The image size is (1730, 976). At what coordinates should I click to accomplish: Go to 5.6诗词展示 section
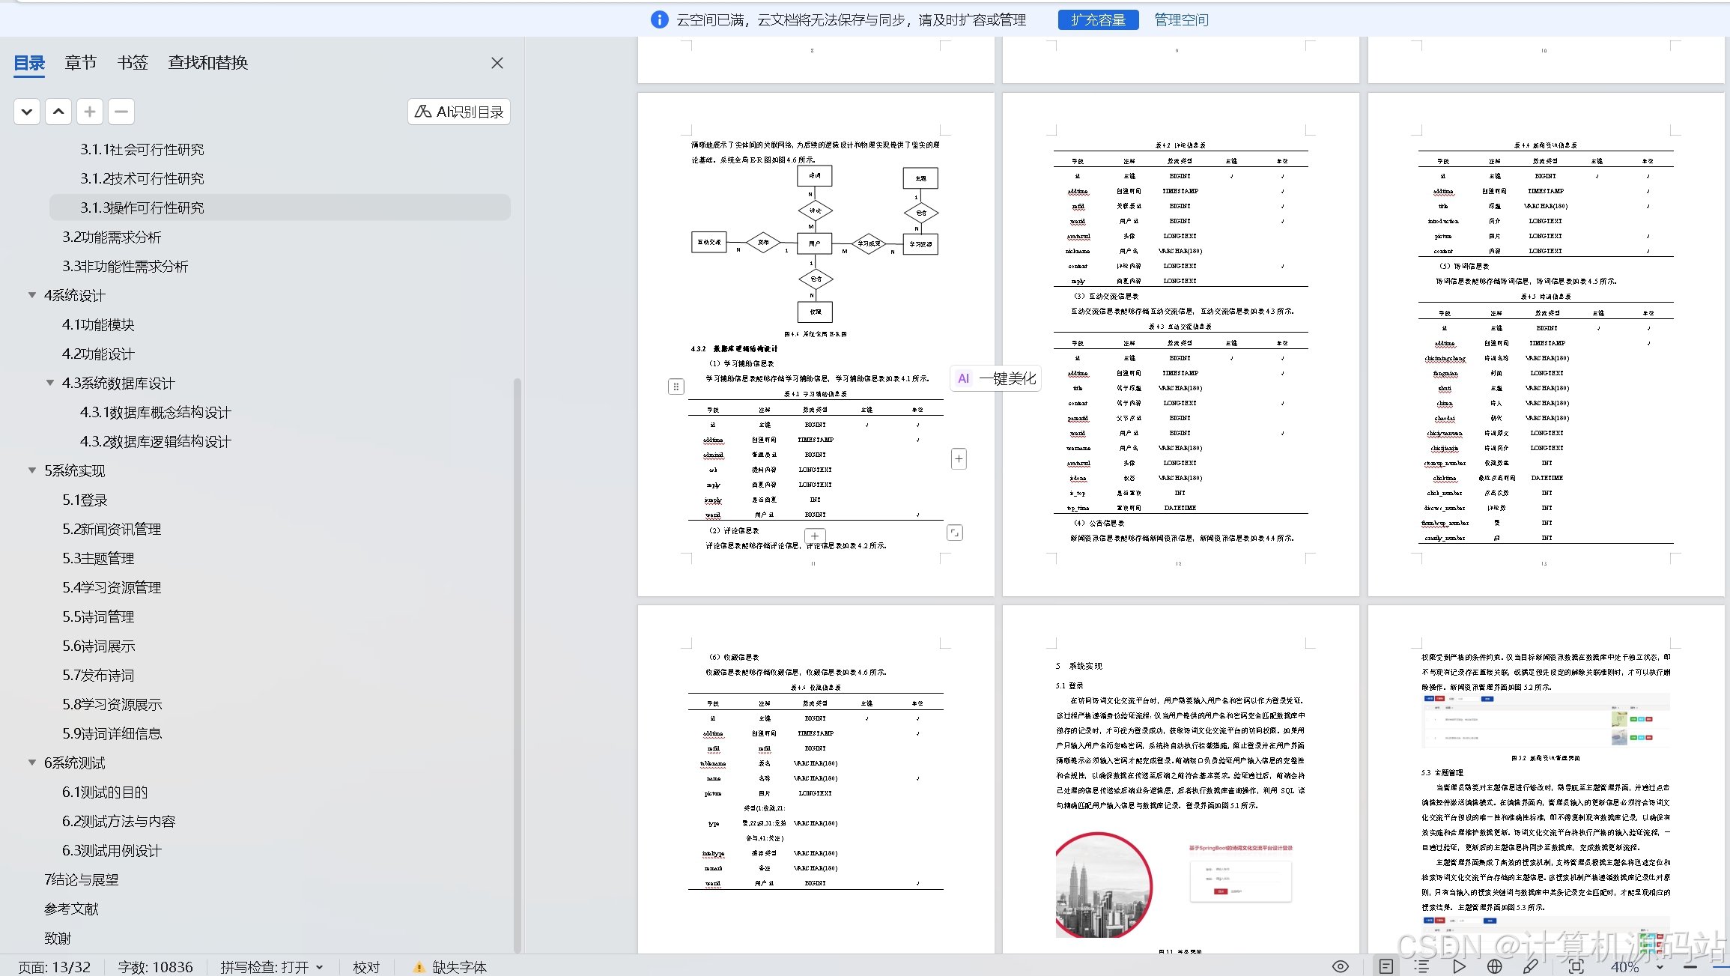pos(98,646)
